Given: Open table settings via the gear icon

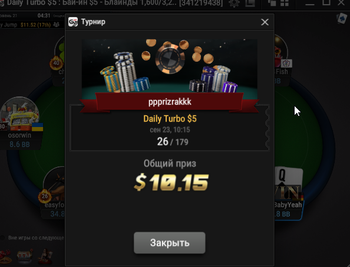Looking at the screenshot, I should click(x=234, y=3).
